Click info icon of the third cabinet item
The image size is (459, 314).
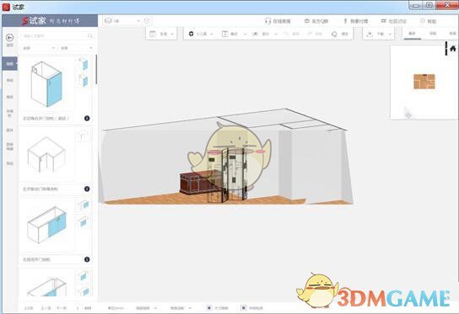(87, 259)
